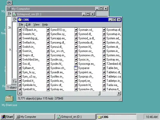This screenshot has height=120, width=160.
Task: Click the right arrow of horizontal scrollbar
Action: tap(119, 93)
